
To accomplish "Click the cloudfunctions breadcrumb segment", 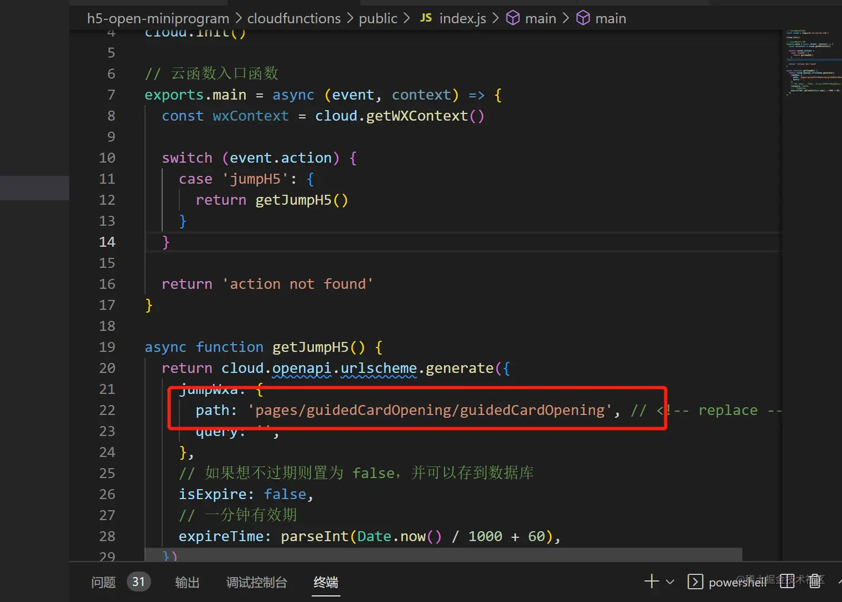I will point(294,18).
